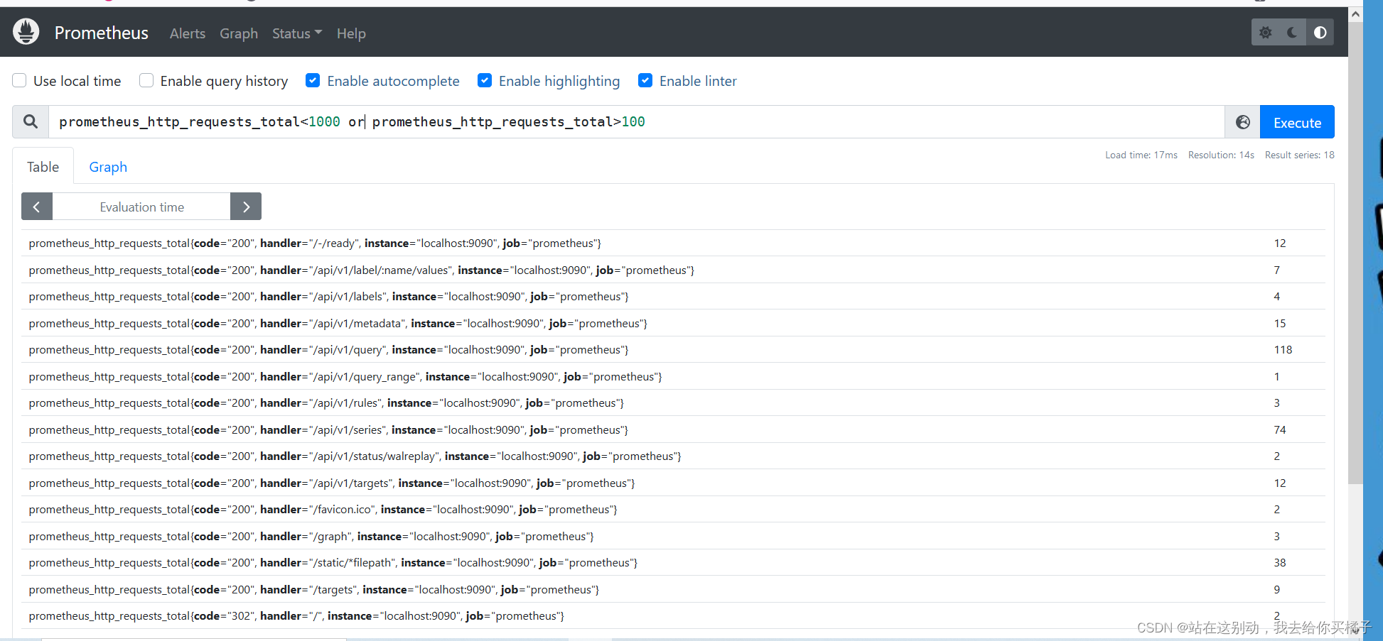Open the Alerts page
The image size is (1383, 641).
click(187, 33)
